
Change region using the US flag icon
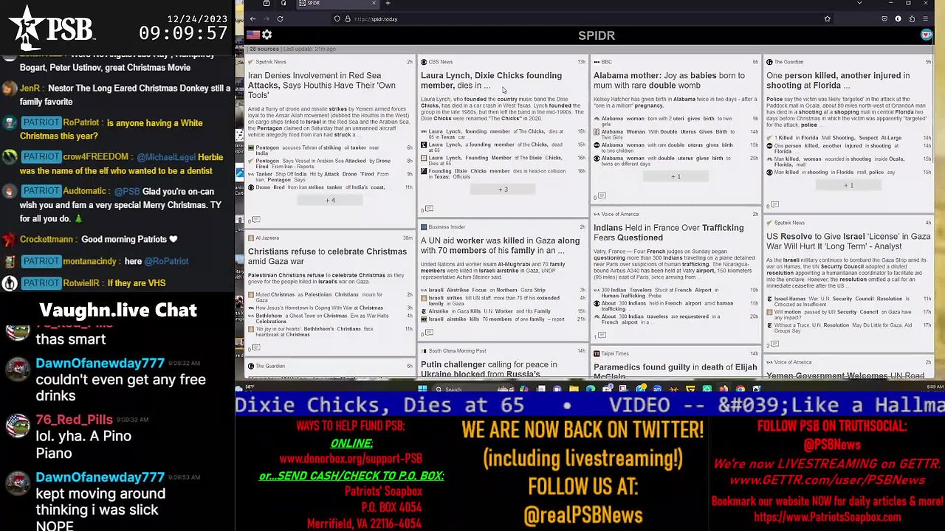(253, 35)
